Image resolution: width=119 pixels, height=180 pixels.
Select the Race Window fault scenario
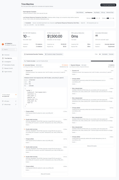coord(80,12)
